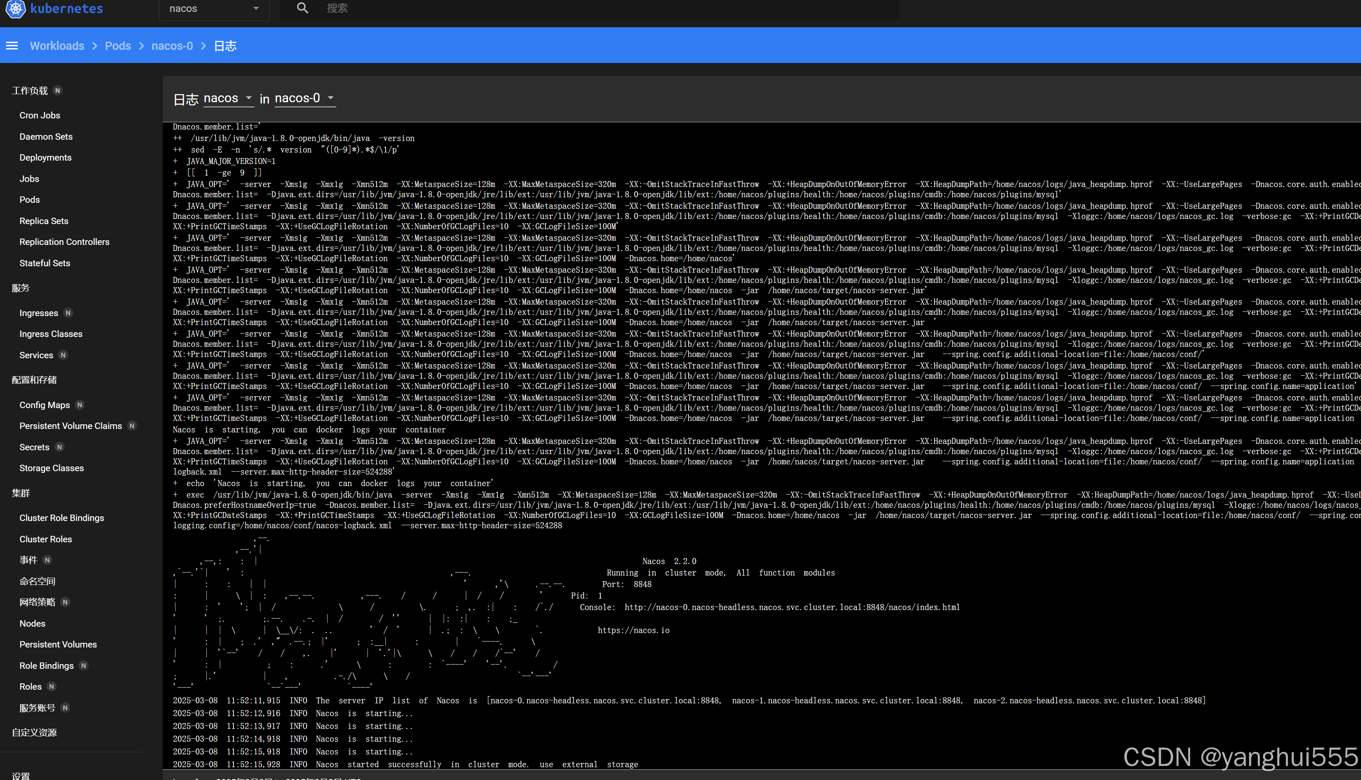Open the hamburger navigation menu

click(x=12, y=46)
